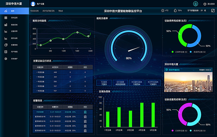Click the list icon beside 用户管理
The image size is (217, 137).
tap(6, 52)
